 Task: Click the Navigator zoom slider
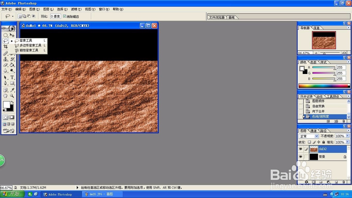pyautogui.click(x=330, y=53)
